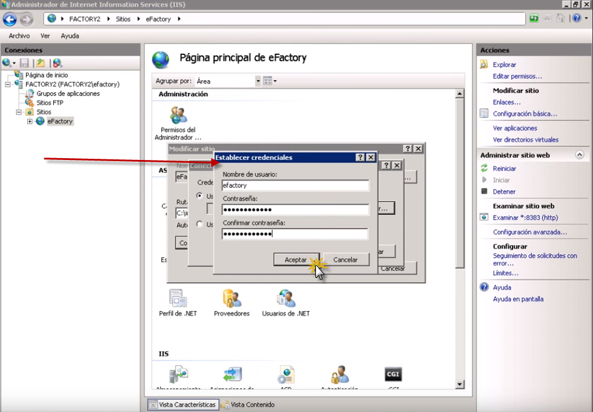Open the Agrupar por Área dropdown
The height and width of the screenshot is (412, 593).
[x=258, y=81]
